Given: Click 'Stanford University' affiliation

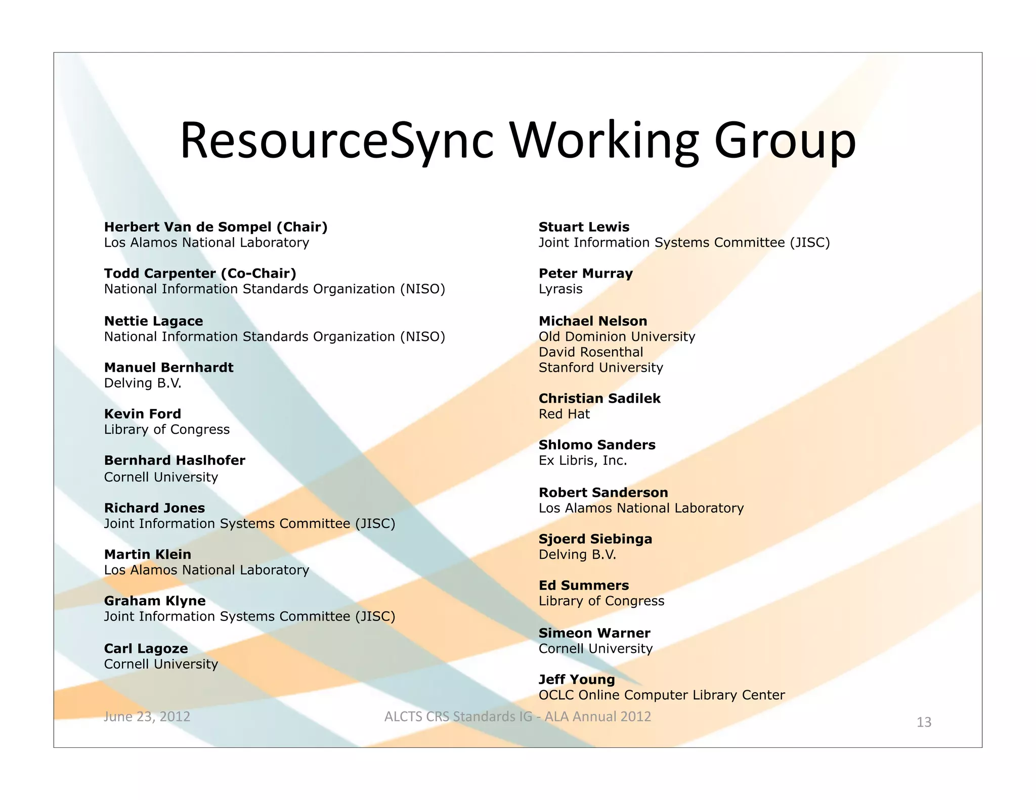Looking at the screenshot, I should (600, 368).
